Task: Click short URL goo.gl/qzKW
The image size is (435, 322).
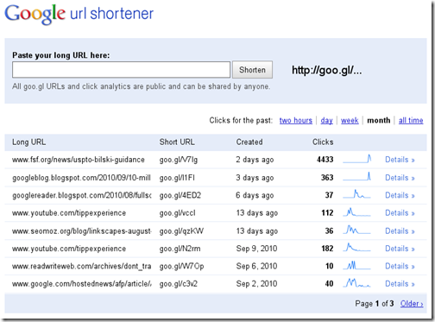Action: tap(181, 231)
